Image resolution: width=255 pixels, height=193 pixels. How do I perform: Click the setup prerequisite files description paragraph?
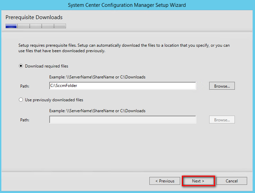pyautogui.click(x=124, y=48)
